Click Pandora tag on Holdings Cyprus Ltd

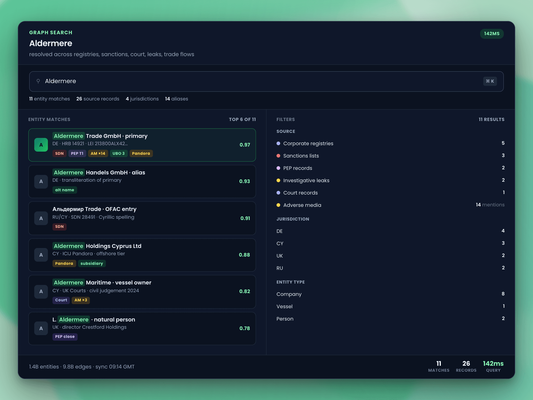click(x=64, y=263)
